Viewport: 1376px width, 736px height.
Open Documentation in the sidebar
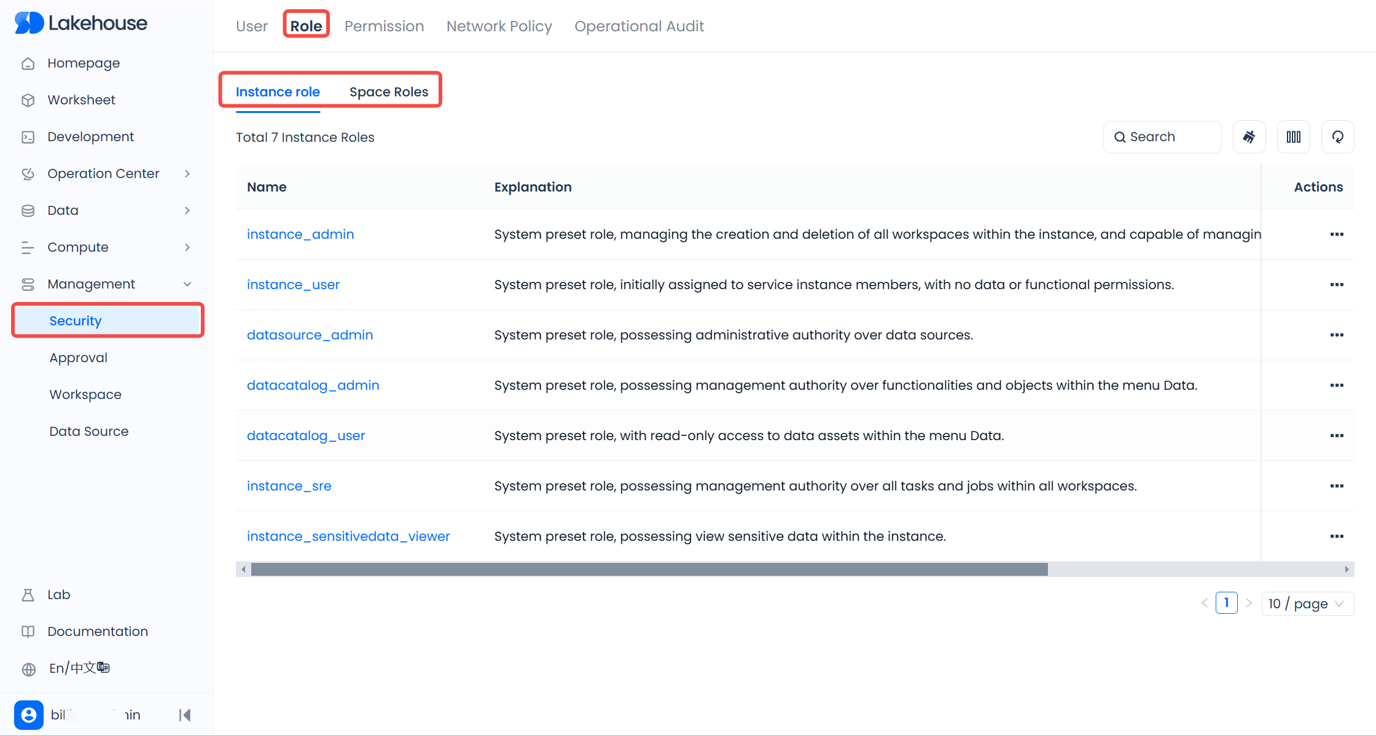(x=97, y=631)
